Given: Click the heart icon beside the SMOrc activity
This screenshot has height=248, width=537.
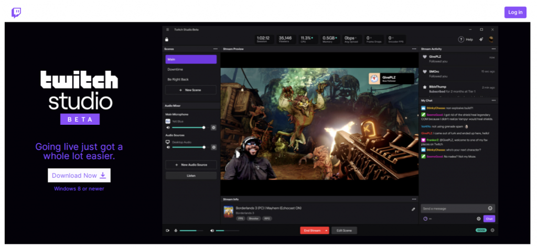Looking at the screenshot, I should [425, 72].
